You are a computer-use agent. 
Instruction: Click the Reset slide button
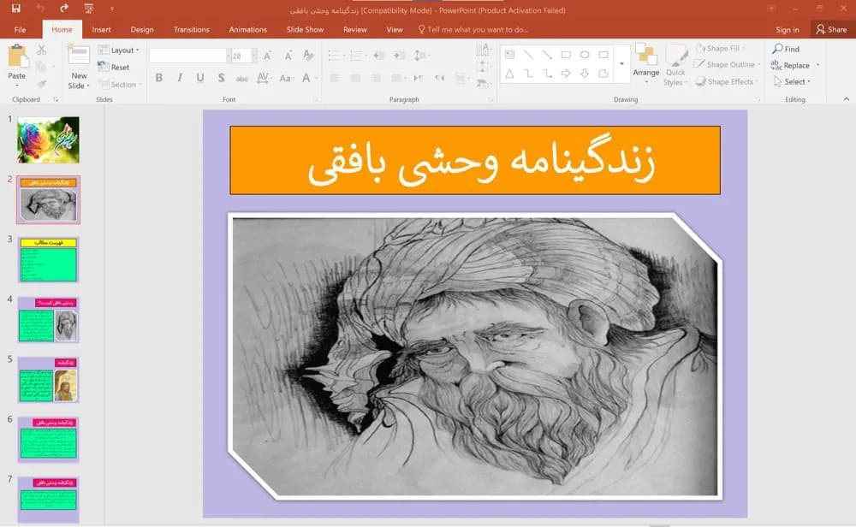114,67
